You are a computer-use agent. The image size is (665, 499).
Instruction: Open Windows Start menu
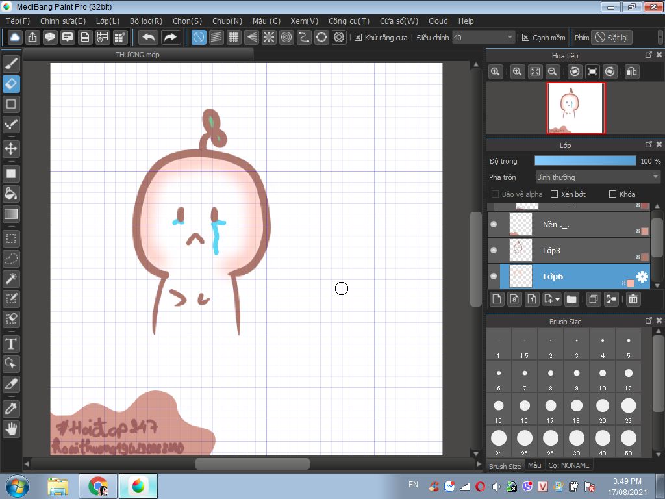tap(18, 486)
